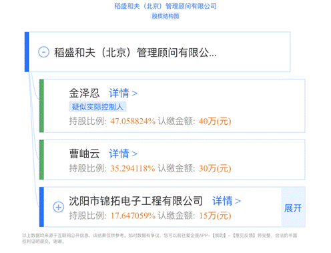Select shareholder name 曹岫云
The width and height of the screenshot is (331, 253).
84,154
